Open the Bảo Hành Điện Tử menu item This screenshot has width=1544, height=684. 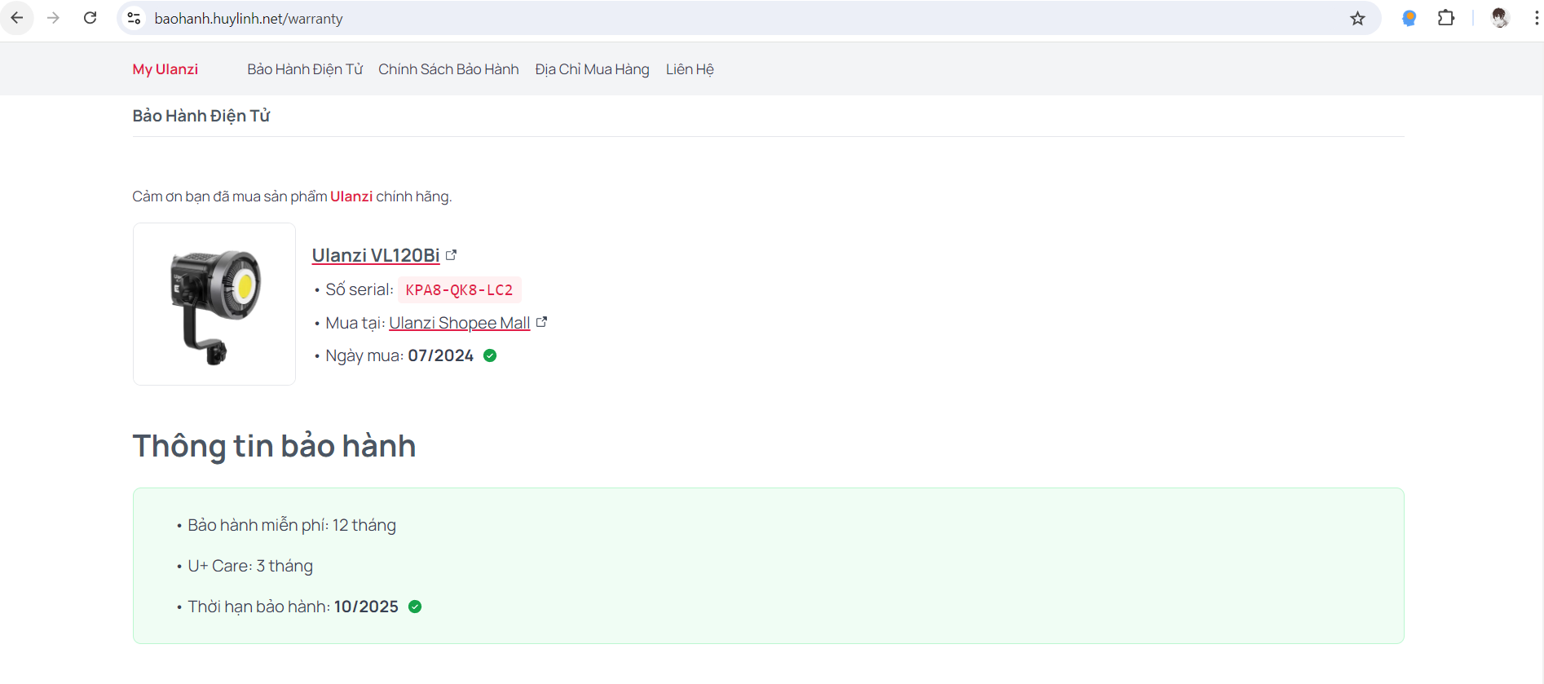[x=305, y=69]
